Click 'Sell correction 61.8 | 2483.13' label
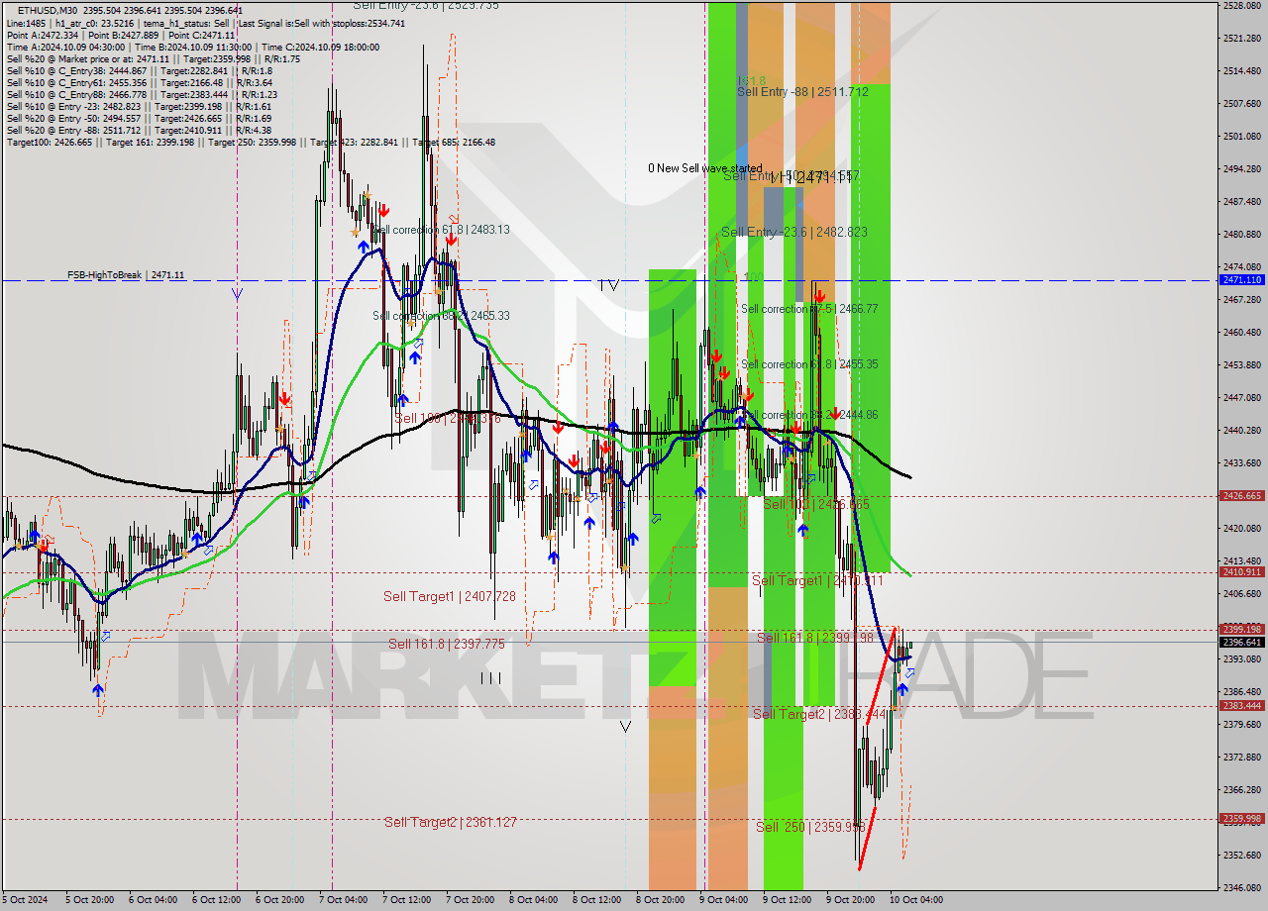This screenshot has width=1268, height=911. pyautogui.click(x=442, y=230)
